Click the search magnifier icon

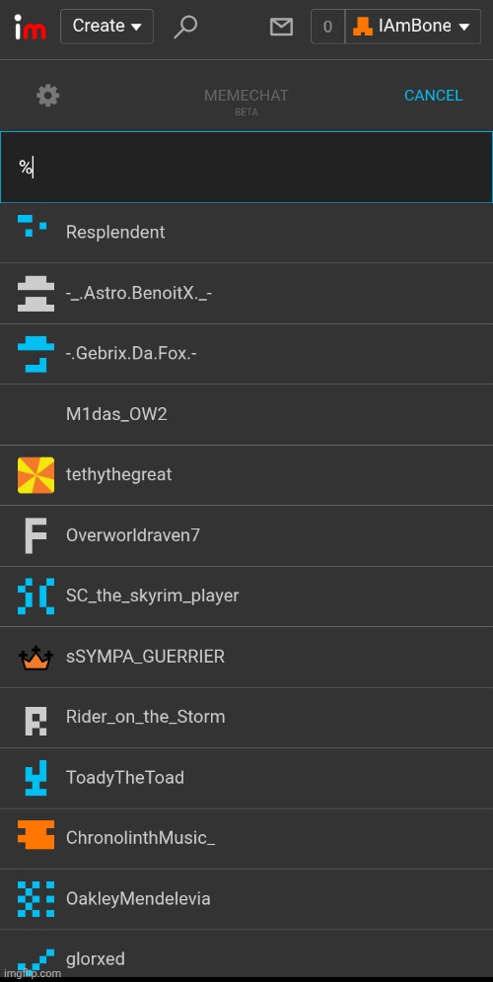tap(185, 27)
